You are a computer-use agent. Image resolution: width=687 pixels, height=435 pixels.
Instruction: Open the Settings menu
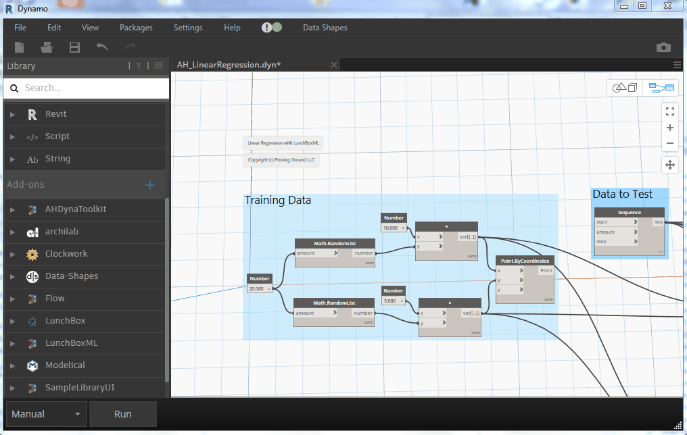click(188, 28)
